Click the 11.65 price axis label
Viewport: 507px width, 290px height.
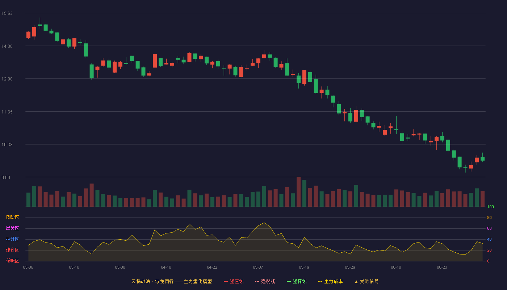tap(7, 112)
